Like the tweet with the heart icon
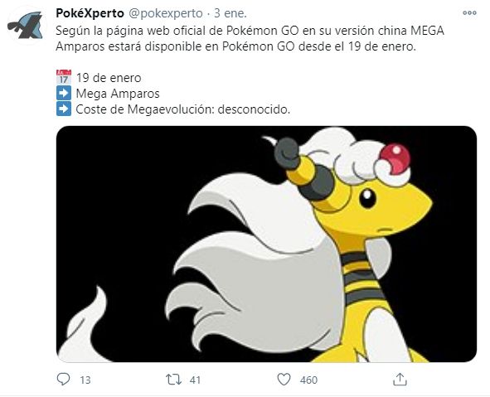 tap(284, 380)
